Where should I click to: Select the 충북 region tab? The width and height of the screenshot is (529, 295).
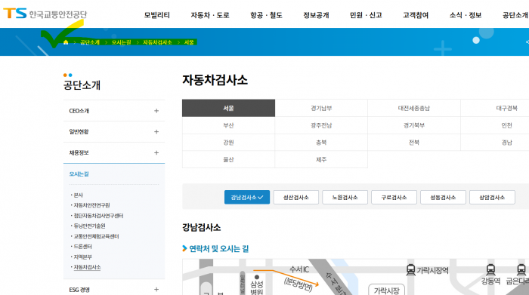click(x=321, y=143)
